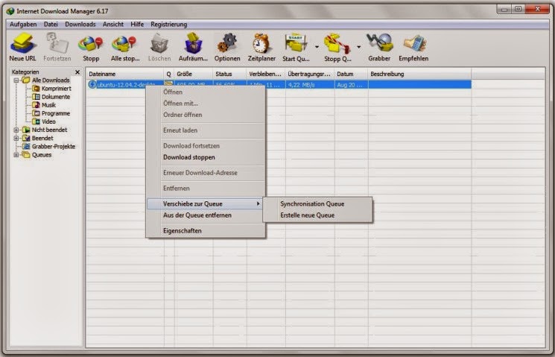Choose Erneuer Download-Adresse entry
The width and height of the screenshot is (555, 357).
coord(206,173)
